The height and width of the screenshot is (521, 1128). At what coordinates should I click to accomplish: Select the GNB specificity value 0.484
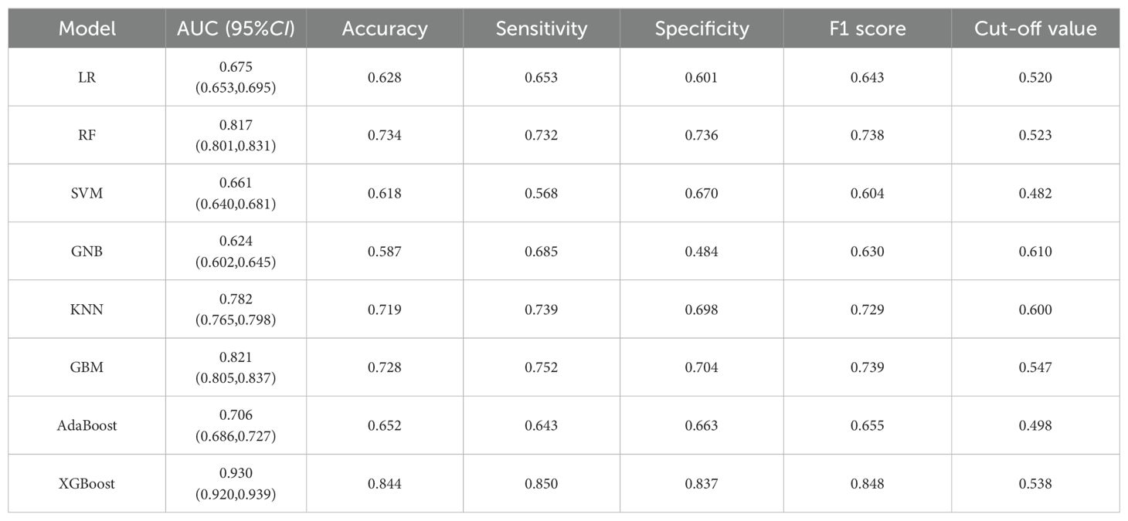pos(702,252)
